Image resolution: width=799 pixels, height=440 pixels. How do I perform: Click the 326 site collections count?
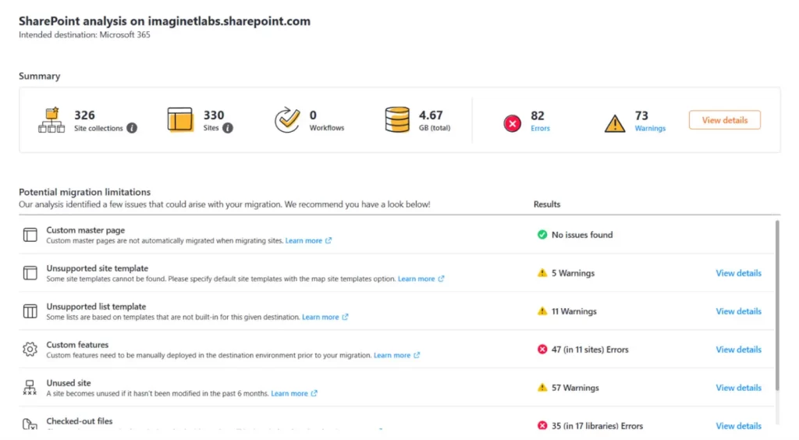pyautogui.click(x=84, y=115)
